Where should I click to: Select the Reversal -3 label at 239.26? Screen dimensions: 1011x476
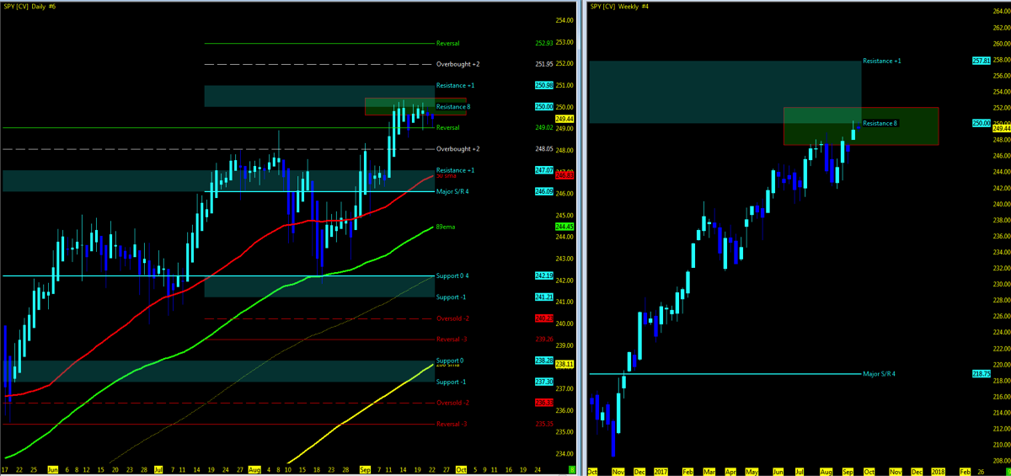tap(452, 340)
